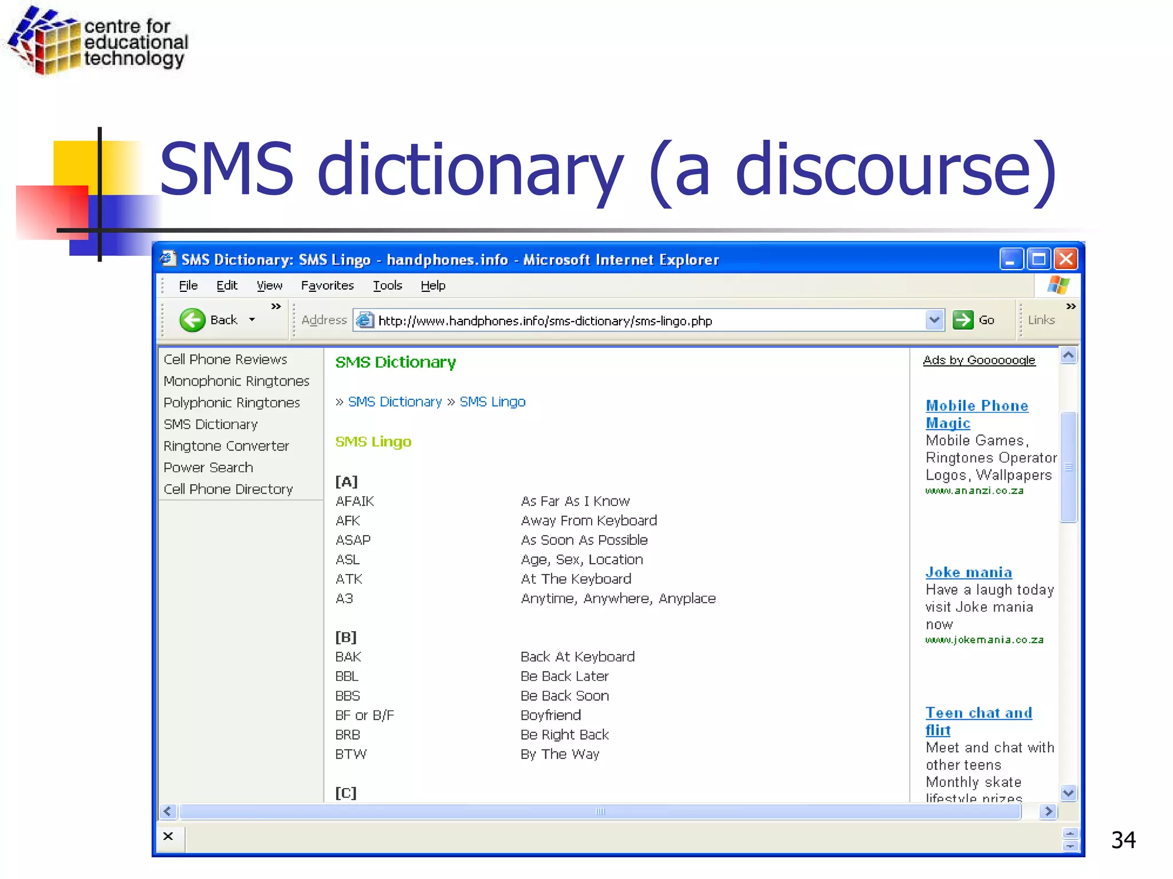The width and height of the screenshot is (1173, 879).
Task: Open Ringtone Converter sidebar link
Action: [226, 446]
